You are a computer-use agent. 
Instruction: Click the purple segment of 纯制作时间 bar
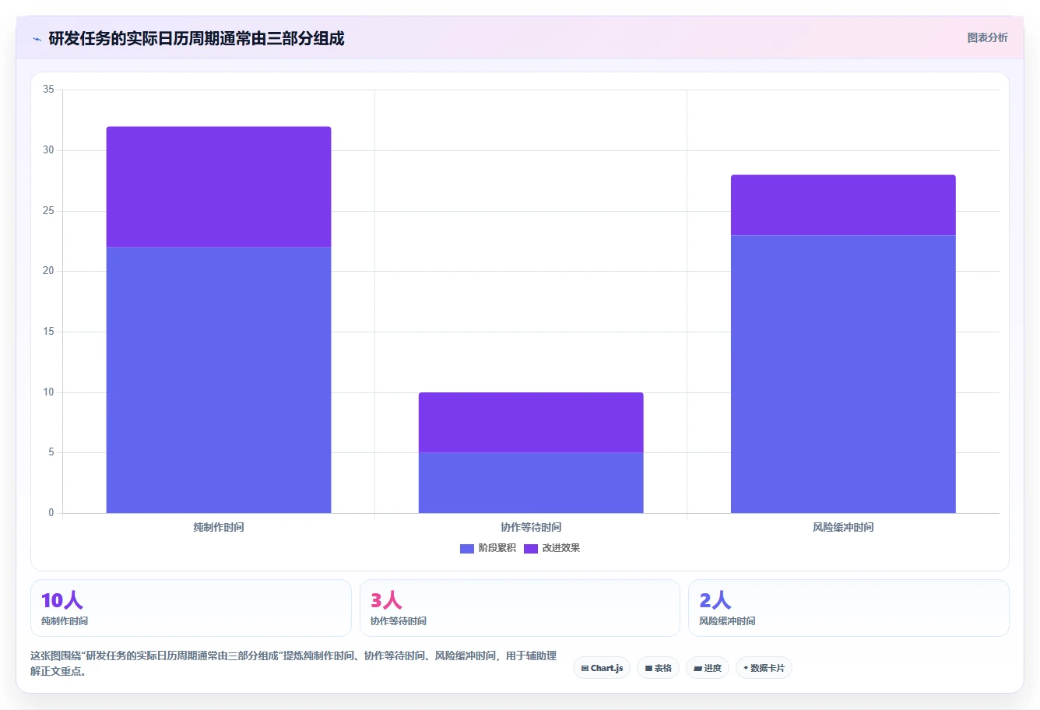point(219,187)
